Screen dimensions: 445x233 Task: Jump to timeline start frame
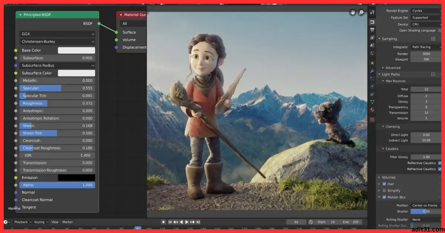click(x=170, y=222)
